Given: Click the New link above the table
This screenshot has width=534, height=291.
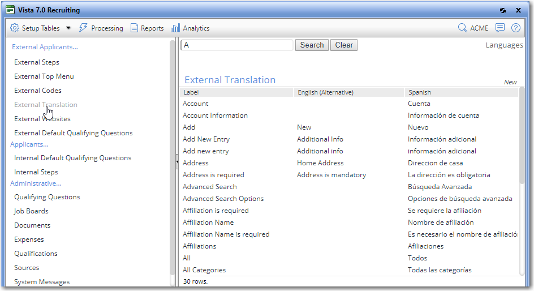Looking at the screenshot, I should point(510,82).
